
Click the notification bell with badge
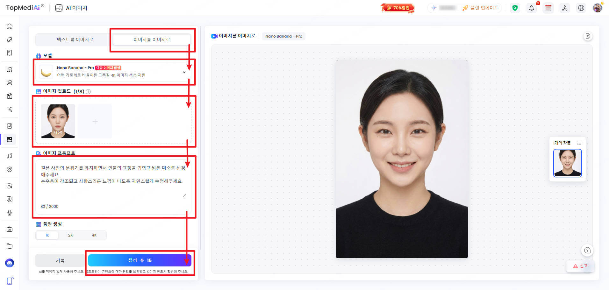click(531, 8)
